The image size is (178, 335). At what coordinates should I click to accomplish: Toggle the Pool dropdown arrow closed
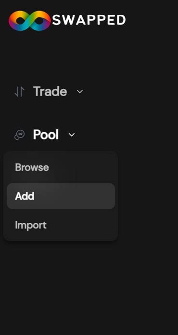[72, 135]
